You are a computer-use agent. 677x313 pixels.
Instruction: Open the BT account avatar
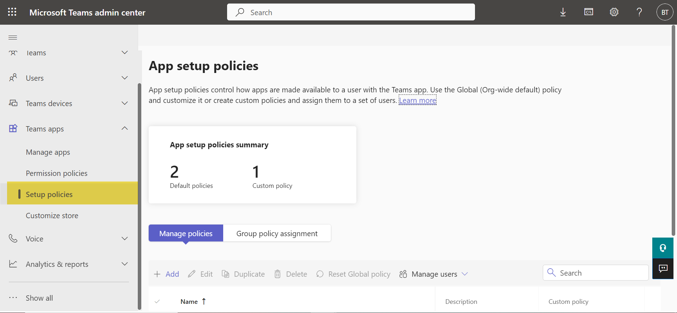coord(665,12)
